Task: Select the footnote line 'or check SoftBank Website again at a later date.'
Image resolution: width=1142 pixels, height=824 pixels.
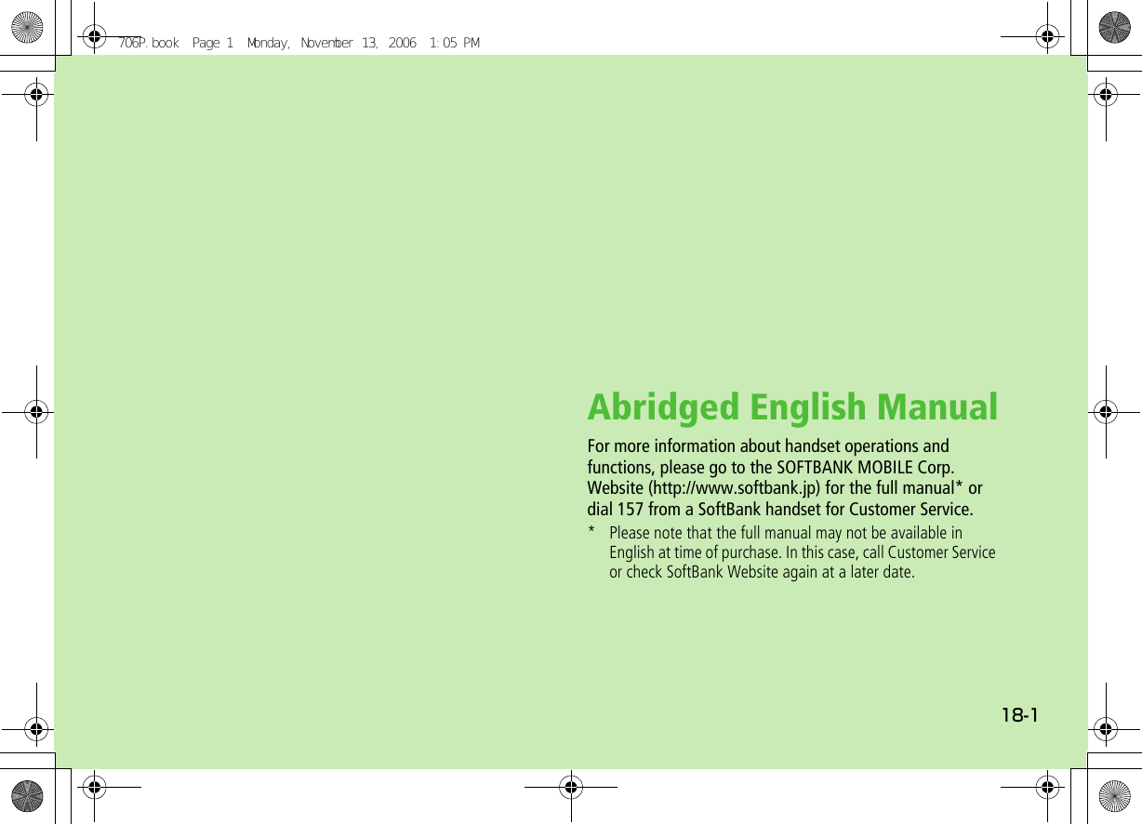Action: [x=762, y=572]
